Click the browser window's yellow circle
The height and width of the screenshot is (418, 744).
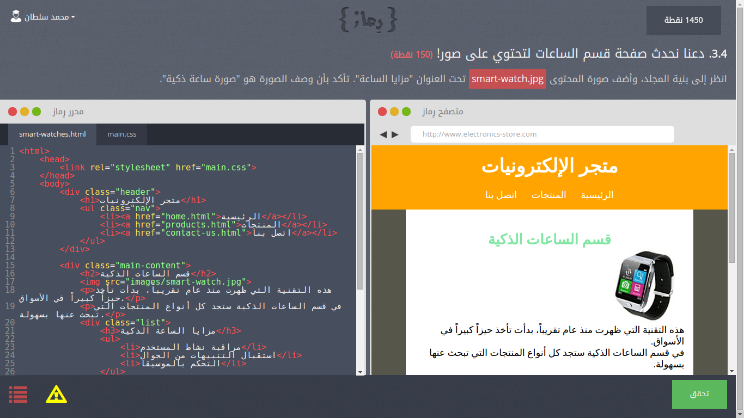[x=394, y=112]
